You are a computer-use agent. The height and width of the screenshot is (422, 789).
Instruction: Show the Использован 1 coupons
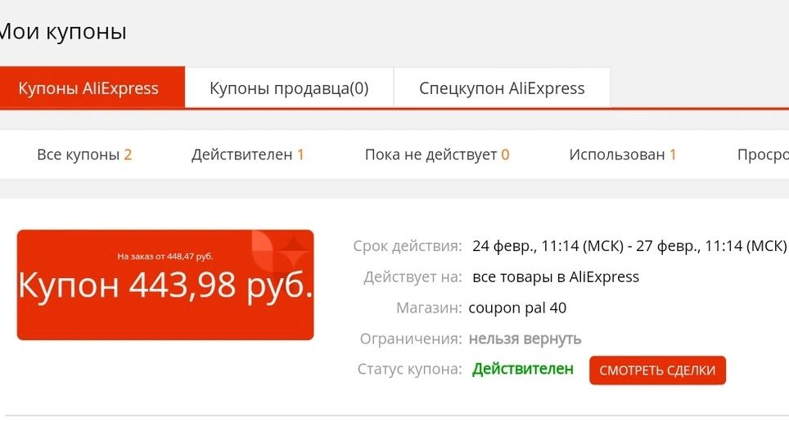click(623, 155)
